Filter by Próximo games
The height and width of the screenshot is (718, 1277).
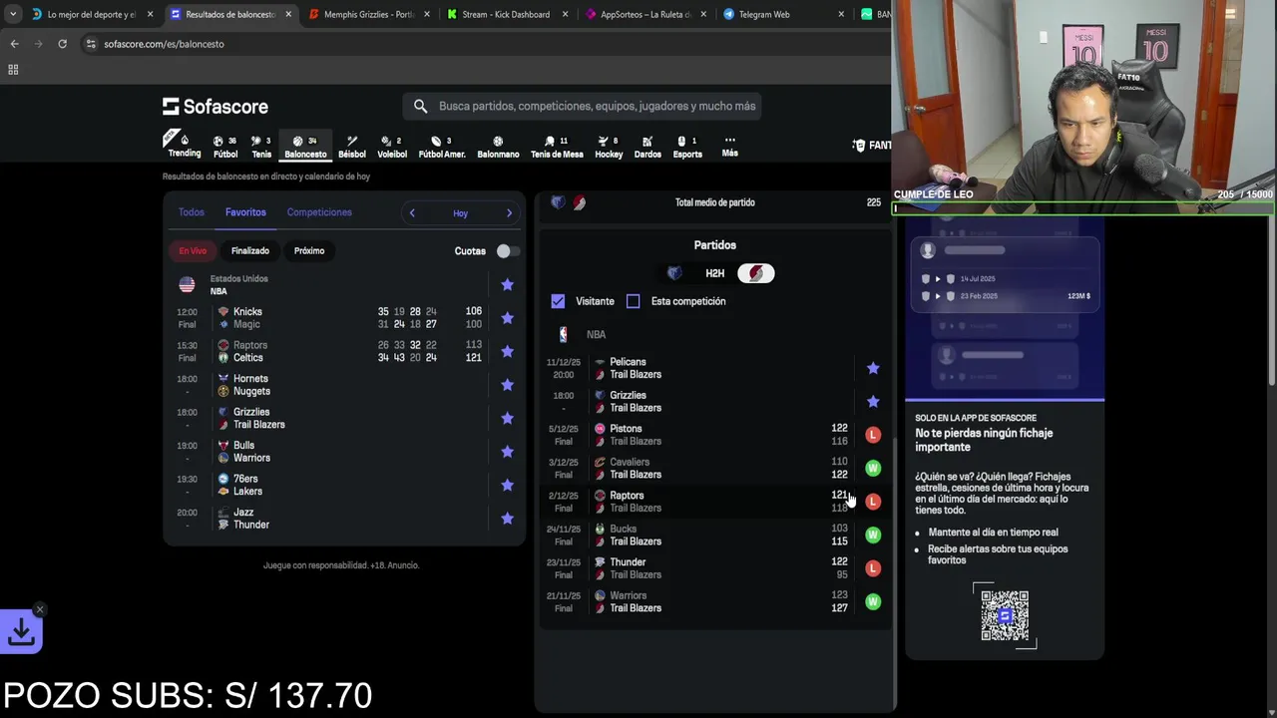pyautogui.click(x=309, y=251)
